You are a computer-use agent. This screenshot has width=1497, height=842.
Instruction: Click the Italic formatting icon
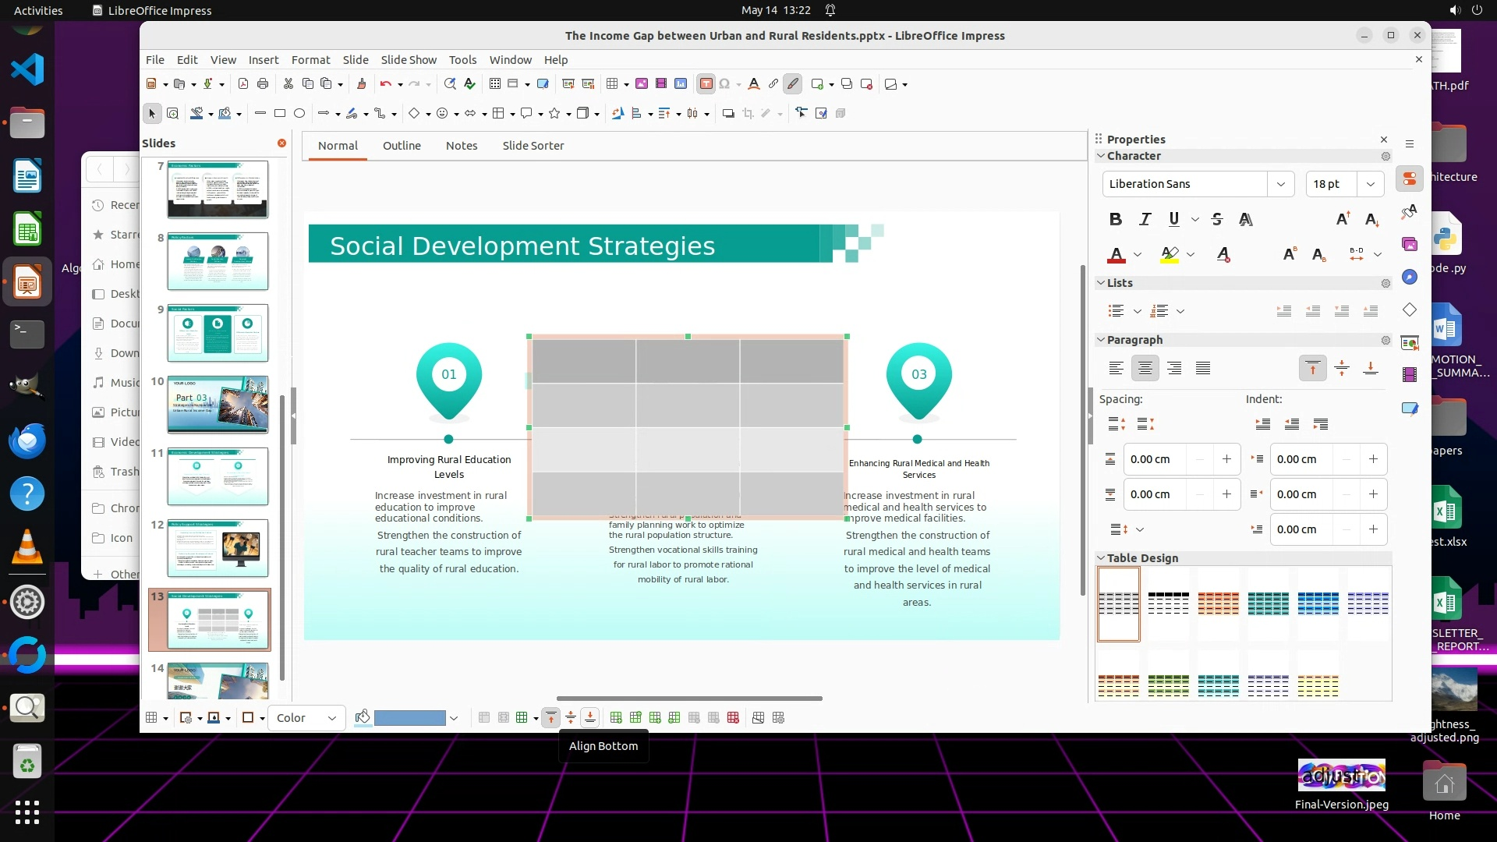coord(1145,219)
